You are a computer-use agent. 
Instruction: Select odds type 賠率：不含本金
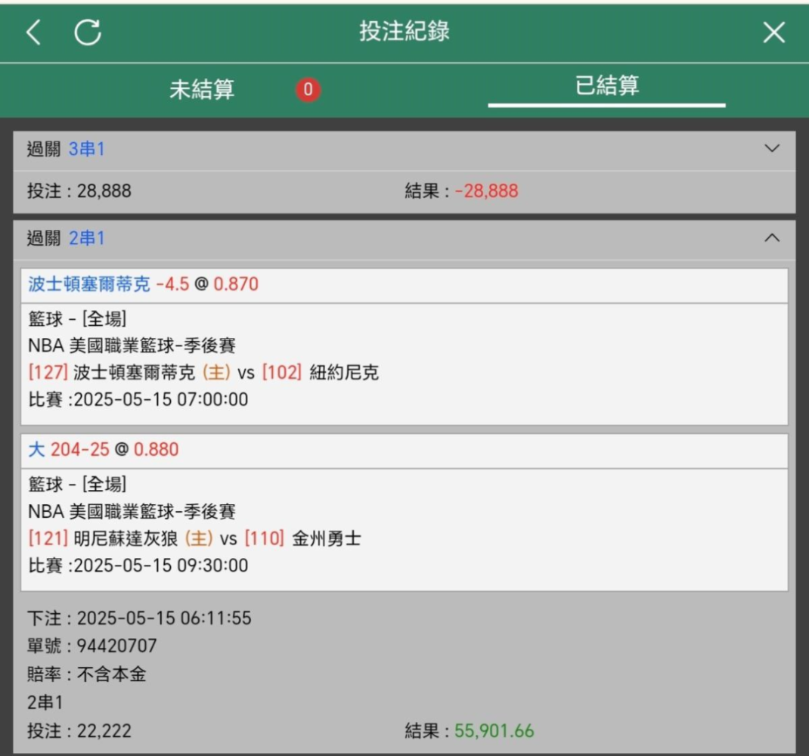[x=87, y=674]
